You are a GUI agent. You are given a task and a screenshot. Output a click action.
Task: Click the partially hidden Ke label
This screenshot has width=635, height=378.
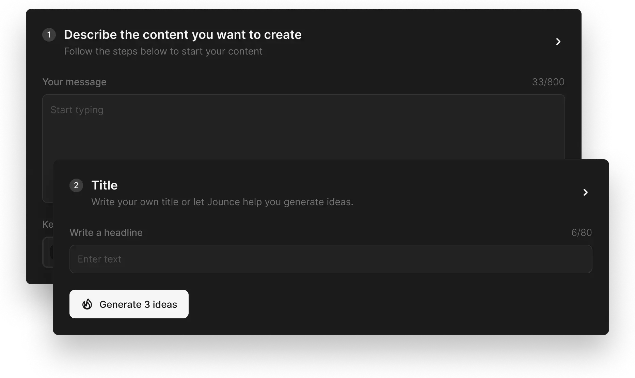point(47,224)
